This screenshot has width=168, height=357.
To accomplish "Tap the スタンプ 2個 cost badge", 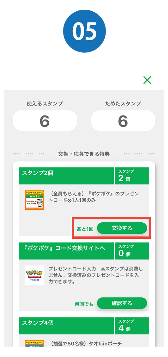I will coord(132,176).
